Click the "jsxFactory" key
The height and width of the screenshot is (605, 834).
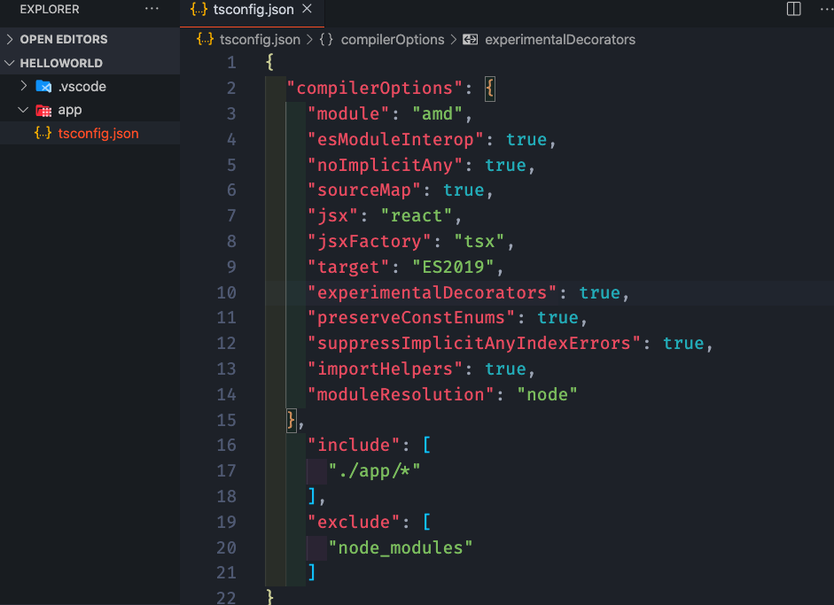click(x=370, y=241)
